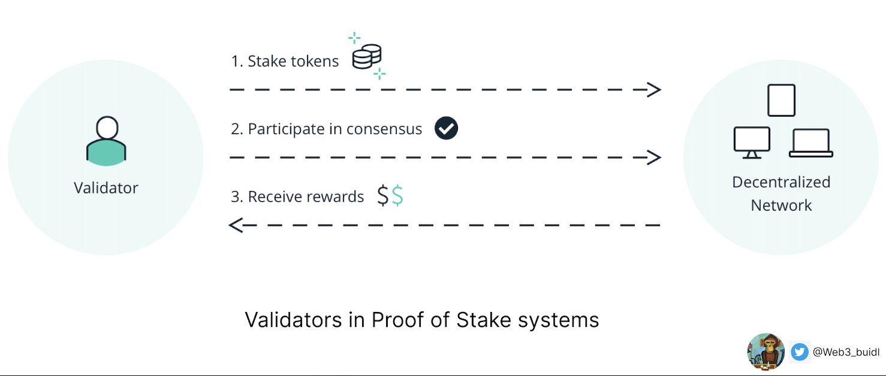Screen dimensions: 886x376
Task: Click the consensus arrow's right arrowhead
Action: (653, 157)
